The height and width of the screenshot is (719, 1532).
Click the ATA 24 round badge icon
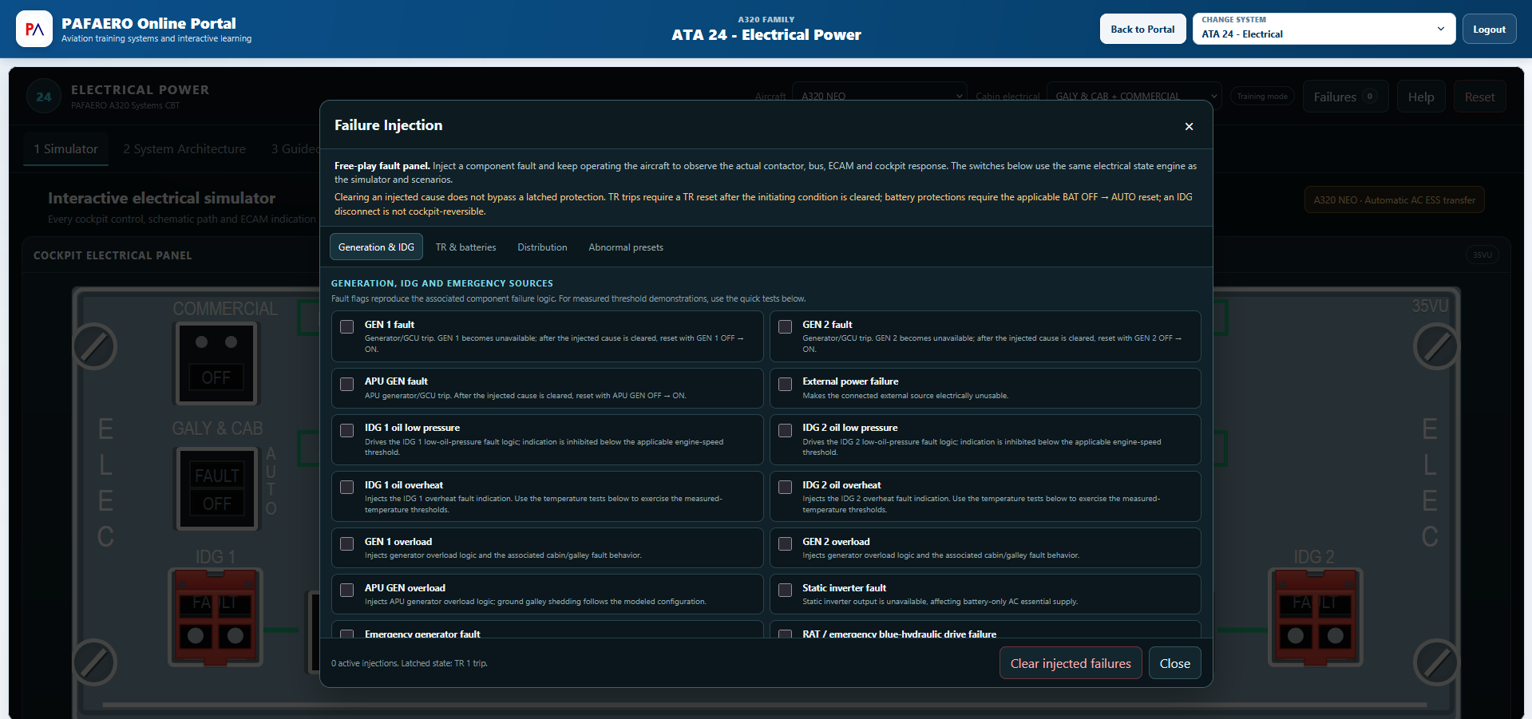coord(44,97)
